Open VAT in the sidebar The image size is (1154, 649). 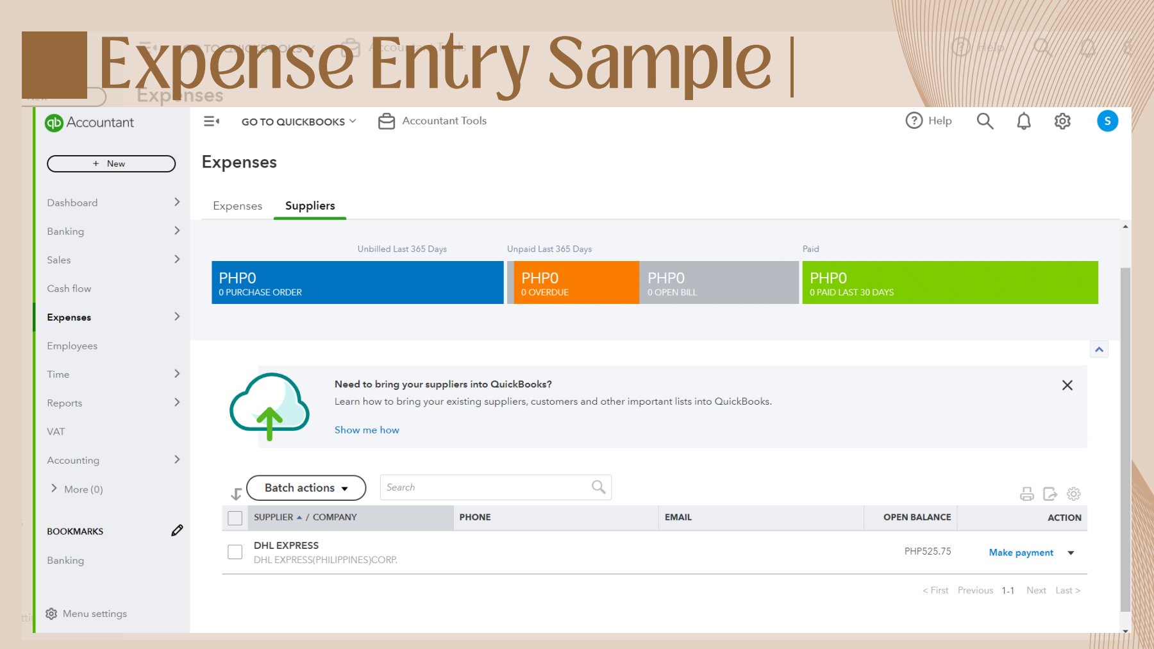(56, 432)
